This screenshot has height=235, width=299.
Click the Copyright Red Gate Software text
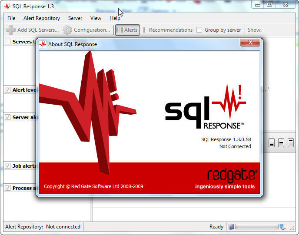coord(93,186)
